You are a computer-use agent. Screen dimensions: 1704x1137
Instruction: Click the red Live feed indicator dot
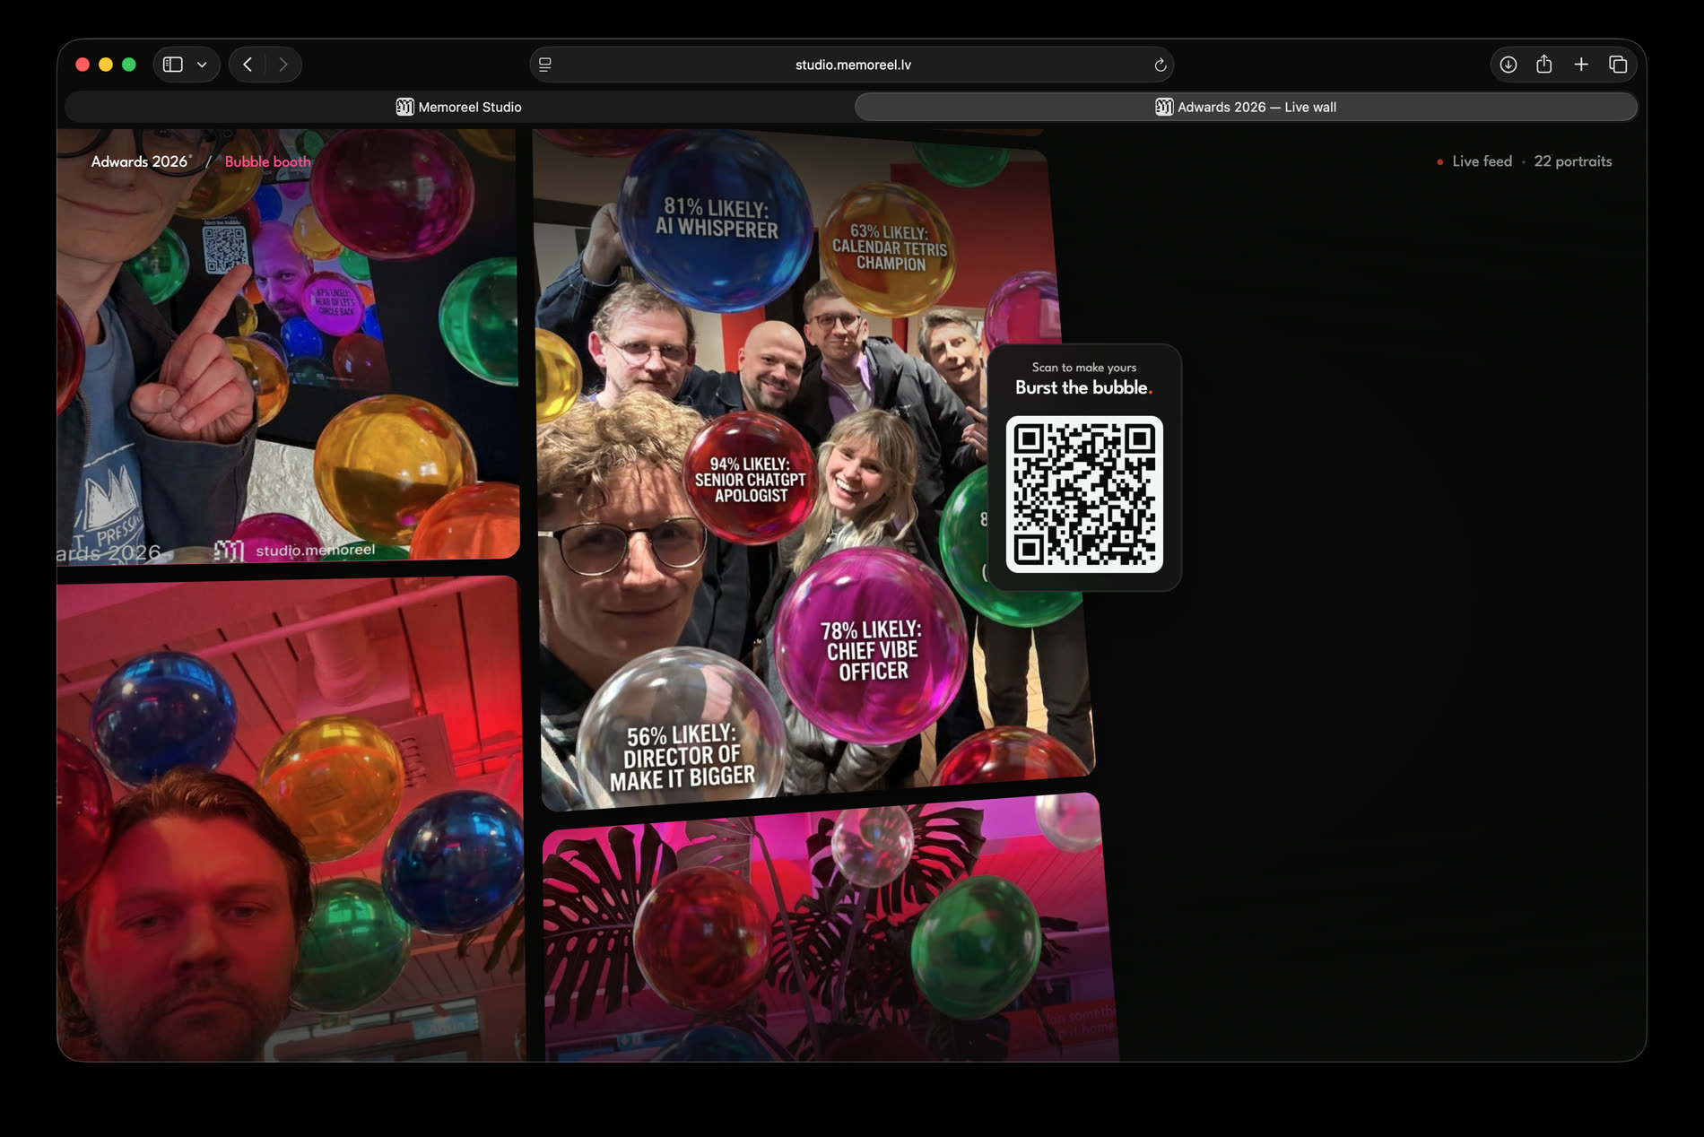point(1440,162)
